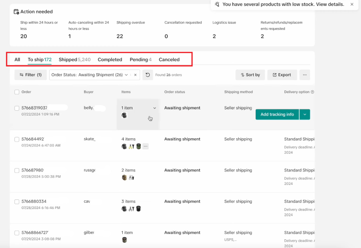Click order date 07/29/2024 3:08:08 PM
This screenshot has width=361, height=248.
pos(41,239)
